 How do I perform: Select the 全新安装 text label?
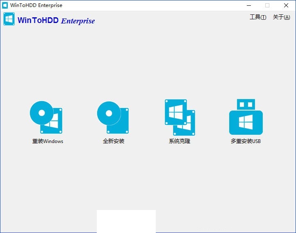pos(114,141)
